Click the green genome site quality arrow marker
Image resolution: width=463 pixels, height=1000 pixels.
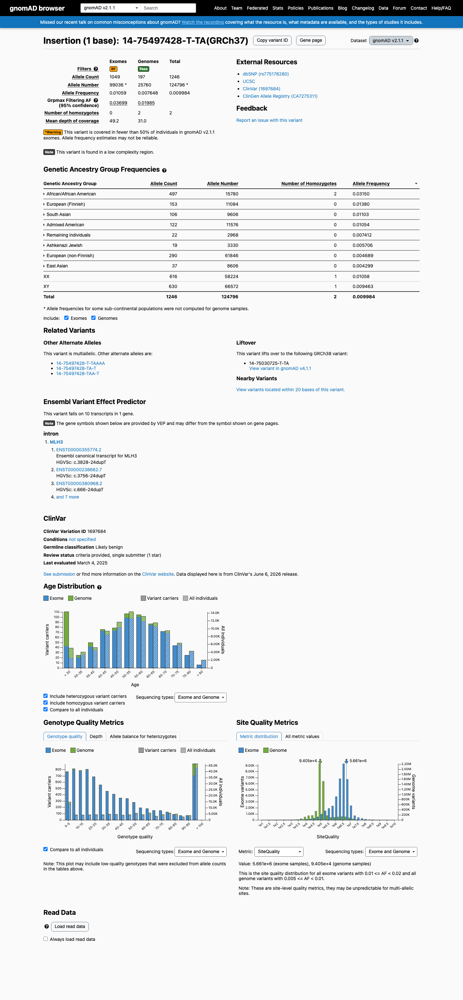coord(320,761)
